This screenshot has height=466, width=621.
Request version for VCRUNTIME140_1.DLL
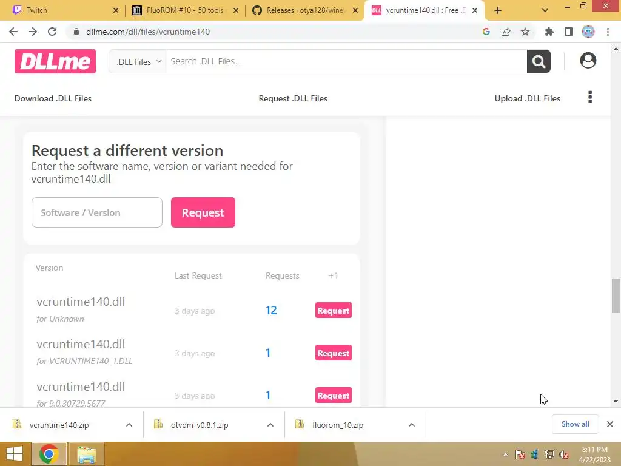point(333,353)
